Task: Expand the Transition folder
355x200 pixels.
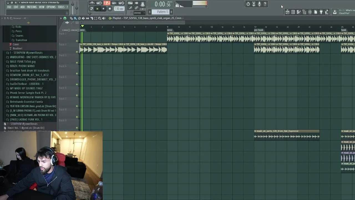Action: (x=21, y=40)
